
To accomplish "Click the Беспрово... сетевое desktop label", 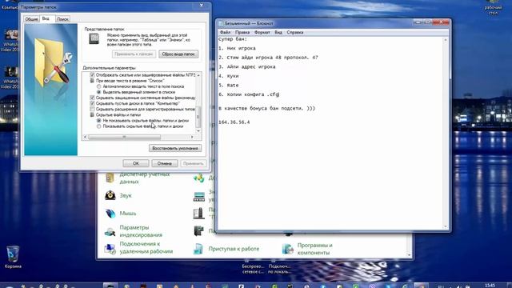I will [x=253, y=269].
